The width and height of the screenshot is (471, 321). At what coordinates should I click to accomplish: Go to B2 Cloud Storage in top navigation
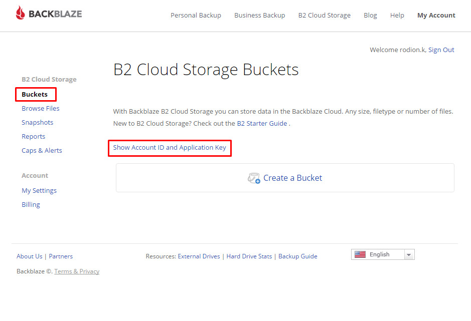tap(325, 16)
